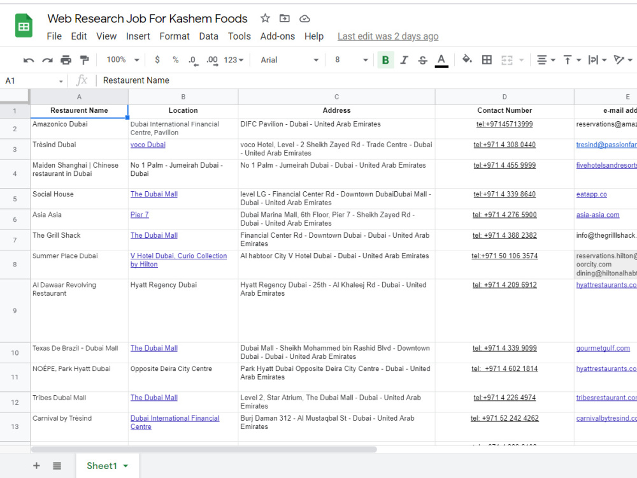The width and height of the screenshot is (637, 478).
Task: Open zoom 100% dropdown
Action: (x=123, y=60)
